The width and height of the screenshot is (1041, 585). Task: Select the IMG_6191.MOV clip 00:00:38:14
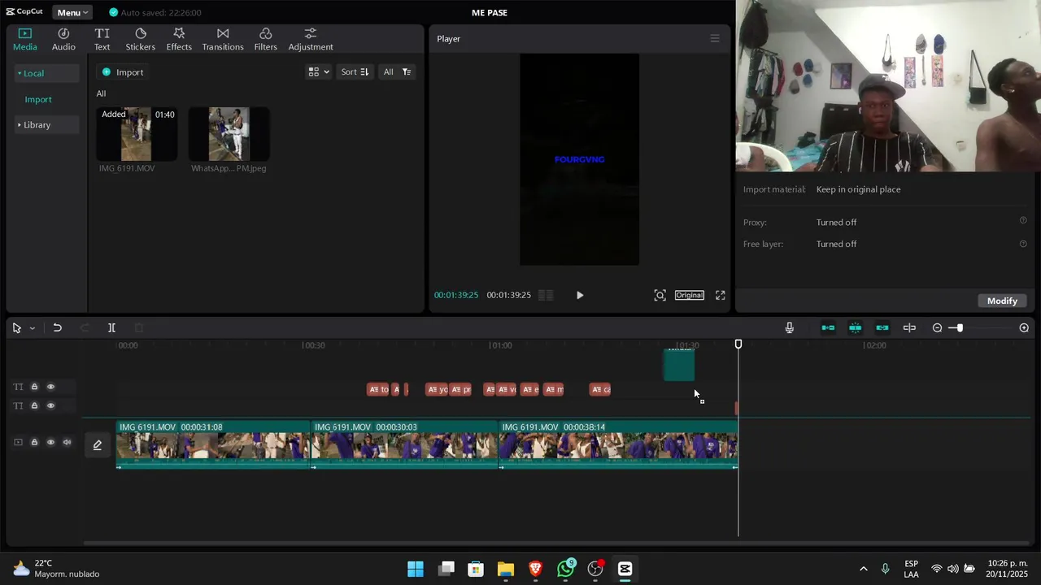(x=618, y=444)
